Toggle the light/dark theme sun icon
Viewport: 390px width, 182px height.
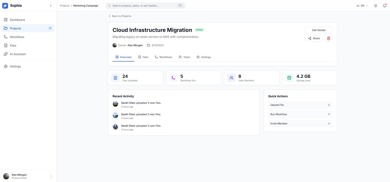click(x=376, y=6)
